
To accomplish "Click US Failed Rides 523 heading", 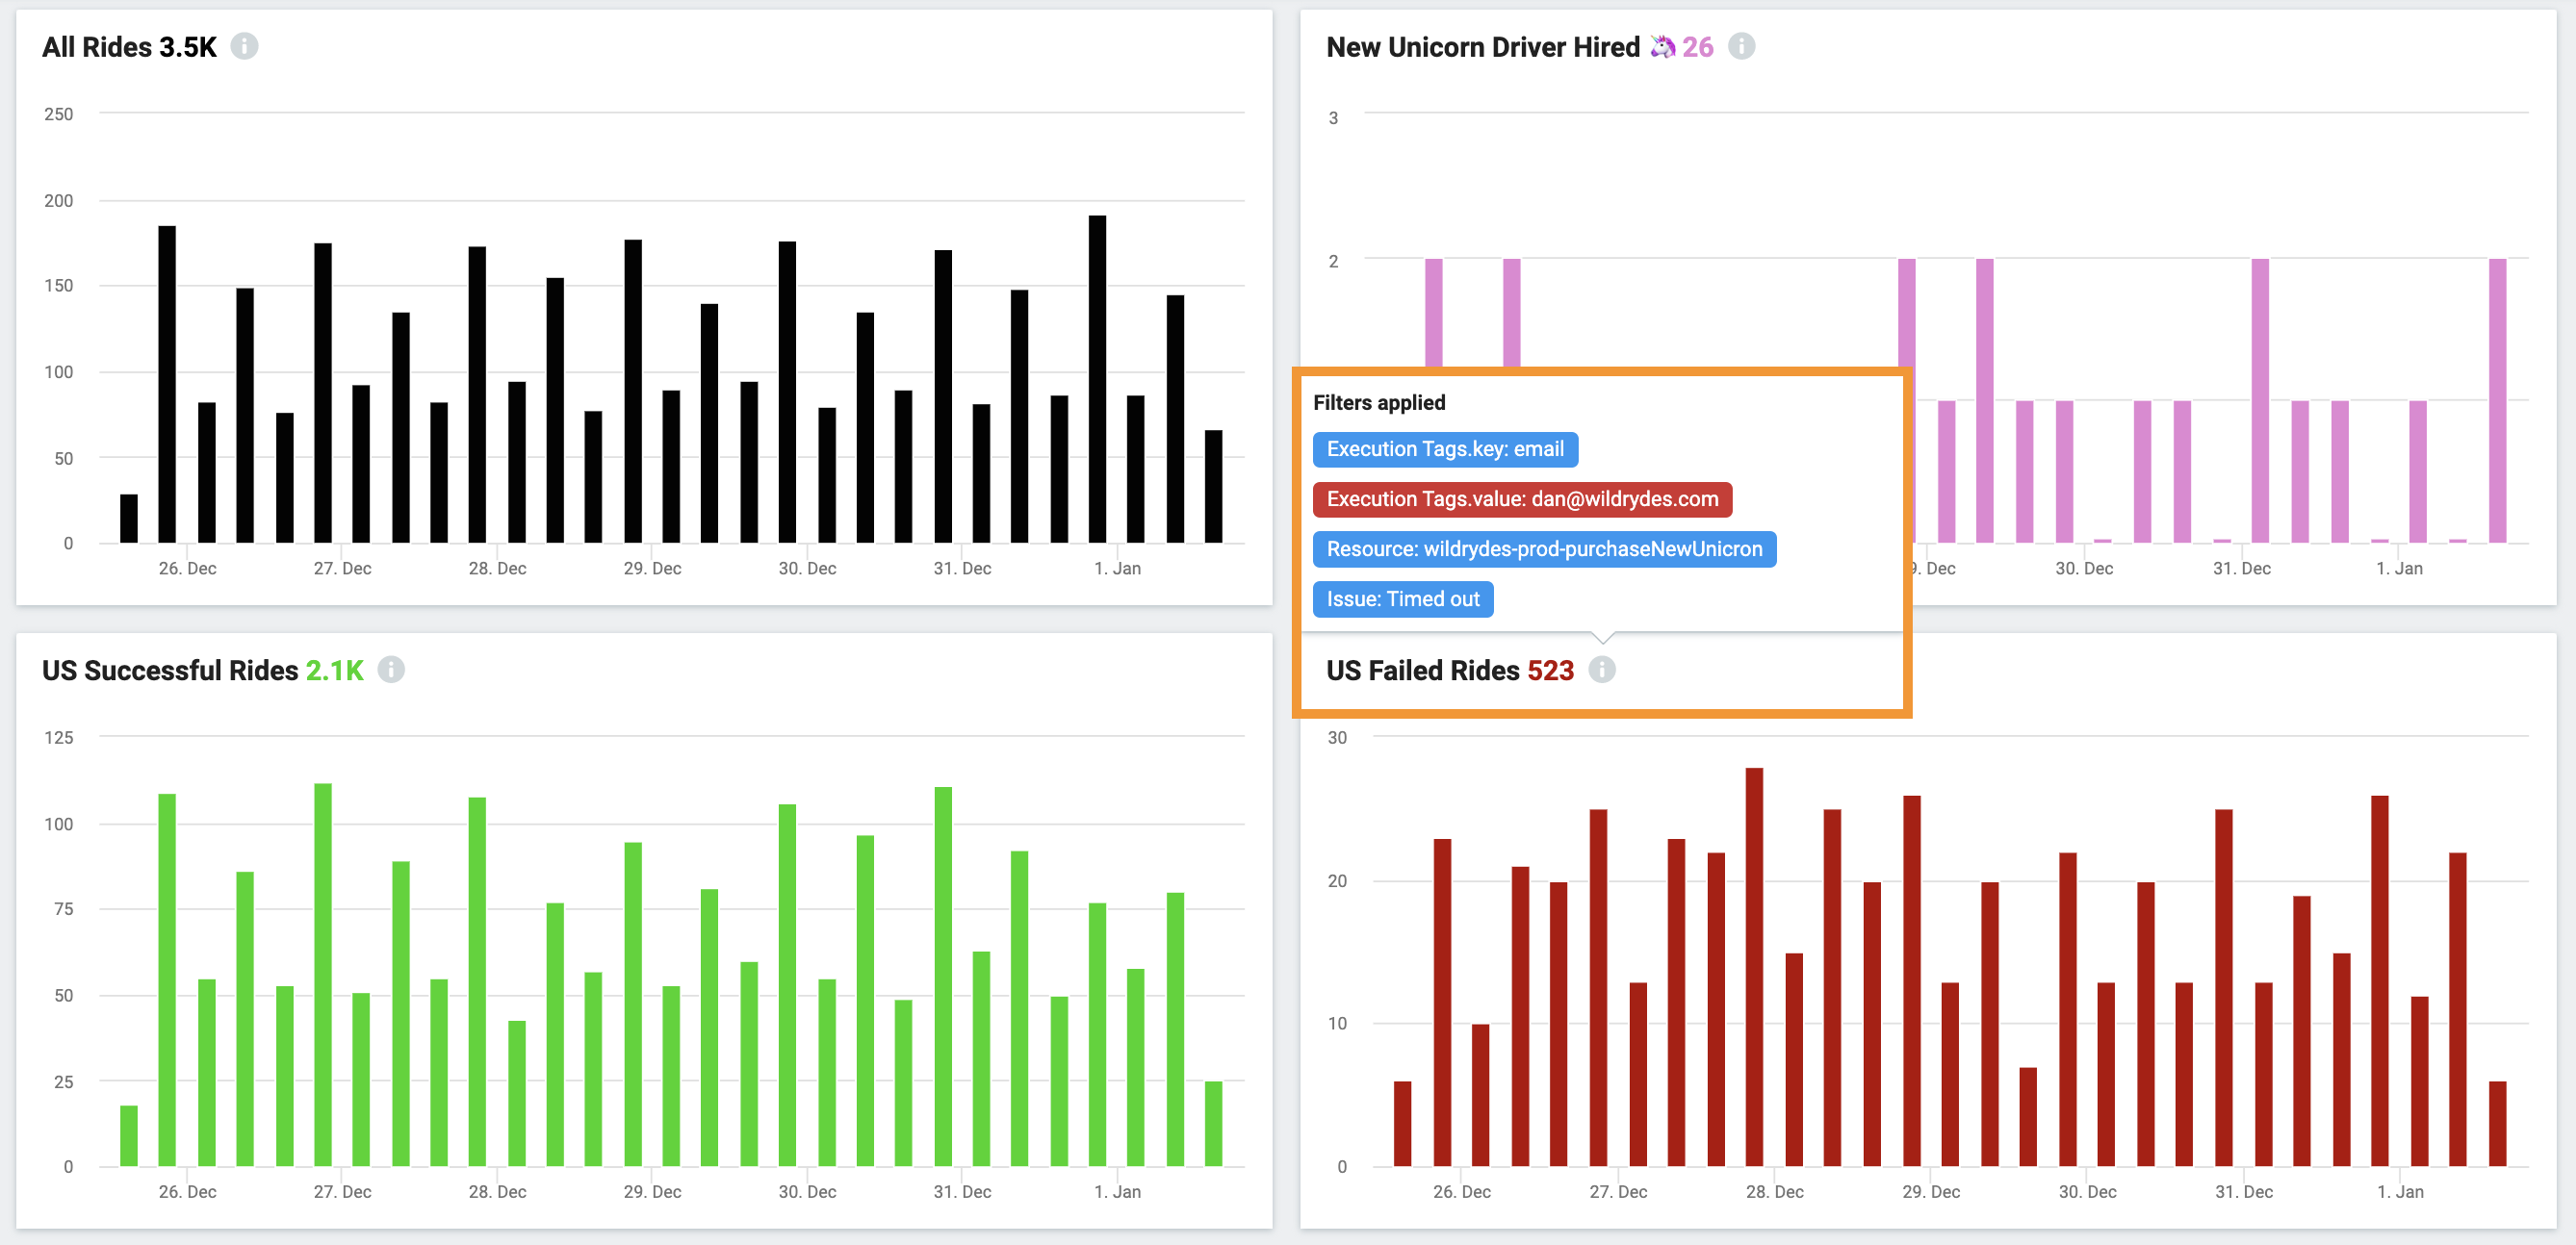I will [1449, 671].
